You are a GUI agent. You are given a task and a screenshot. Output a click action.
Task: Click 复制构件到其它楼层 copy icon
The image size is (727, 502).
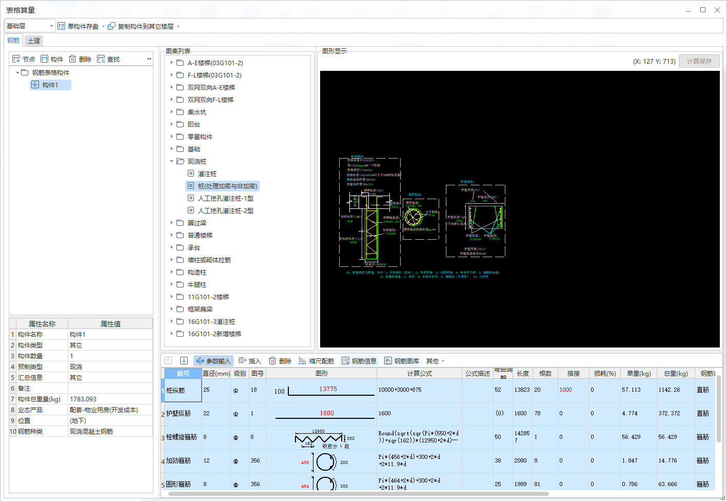pyautogui.click(x=111, y=26)
